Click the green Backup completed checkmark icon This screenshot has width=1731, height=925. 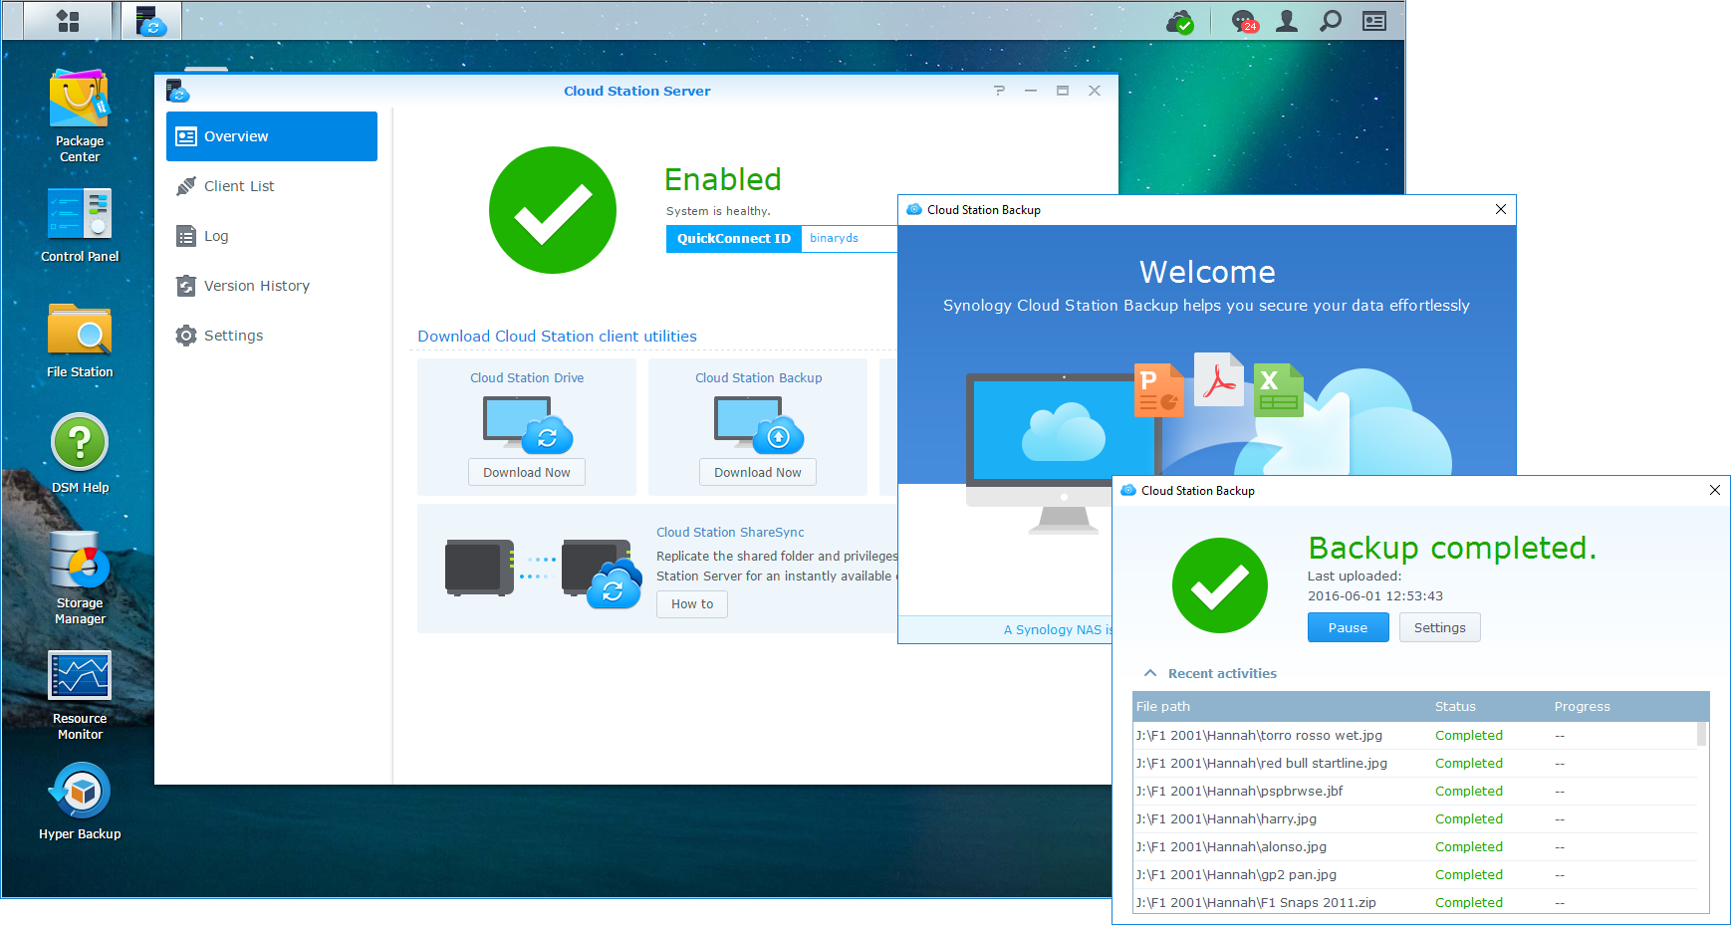[1220, 585]
